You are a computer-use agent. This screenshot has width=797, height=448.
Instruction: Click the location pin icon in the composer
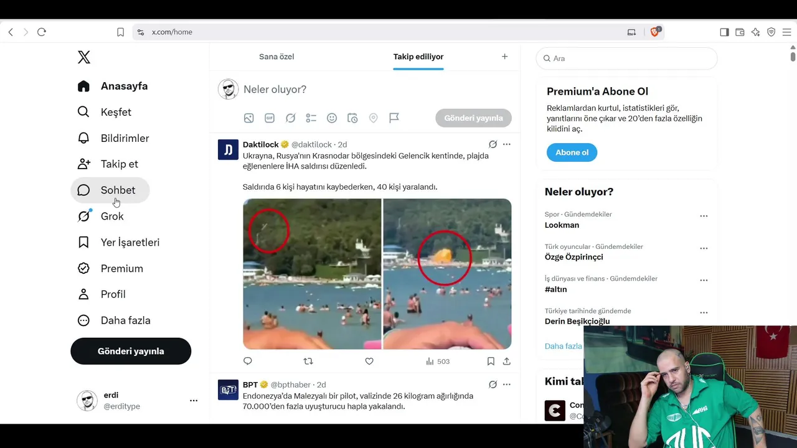[374, 118]
